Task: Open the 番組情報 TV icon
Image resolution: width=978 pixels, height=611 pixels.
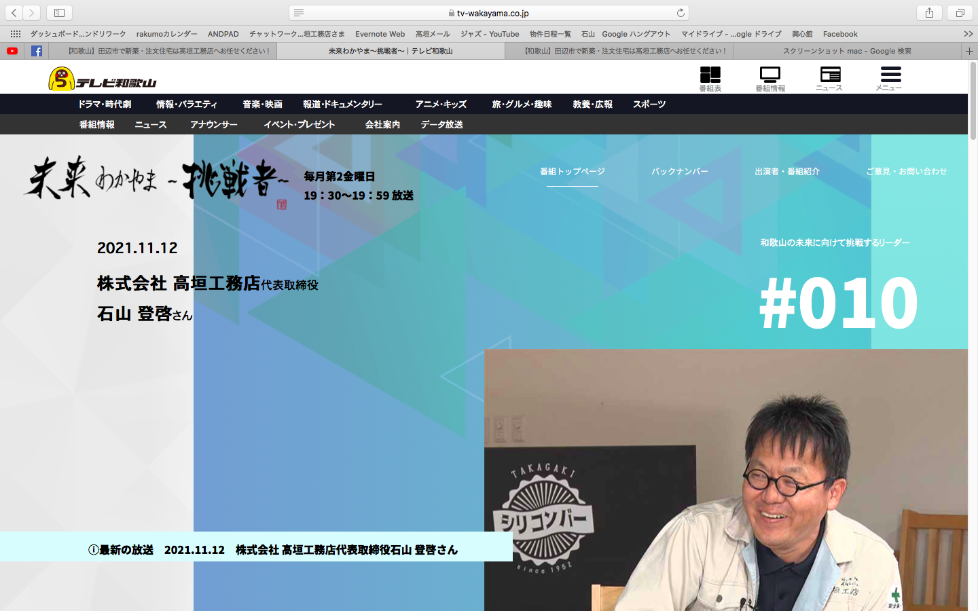Action: tap(770, 78)
